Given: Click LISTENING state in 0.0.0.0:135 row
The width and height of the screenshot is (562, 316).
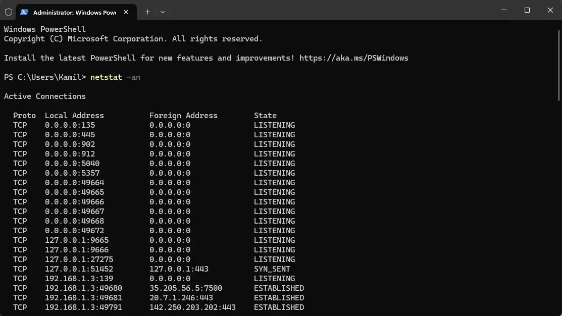Looking at the screenshot, I should pyautogui.click(x=275, y=125).
